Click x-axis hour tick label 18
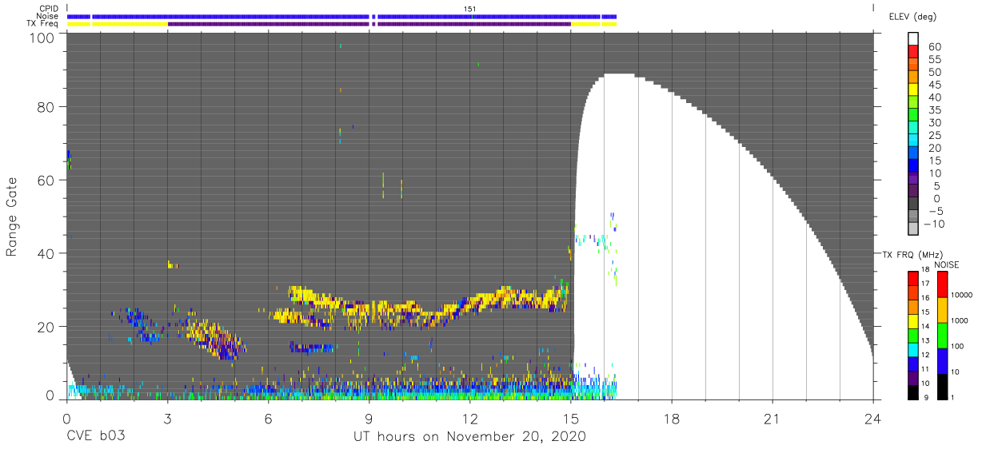Viewport: 982px width, 453px height. click(672, 418)
